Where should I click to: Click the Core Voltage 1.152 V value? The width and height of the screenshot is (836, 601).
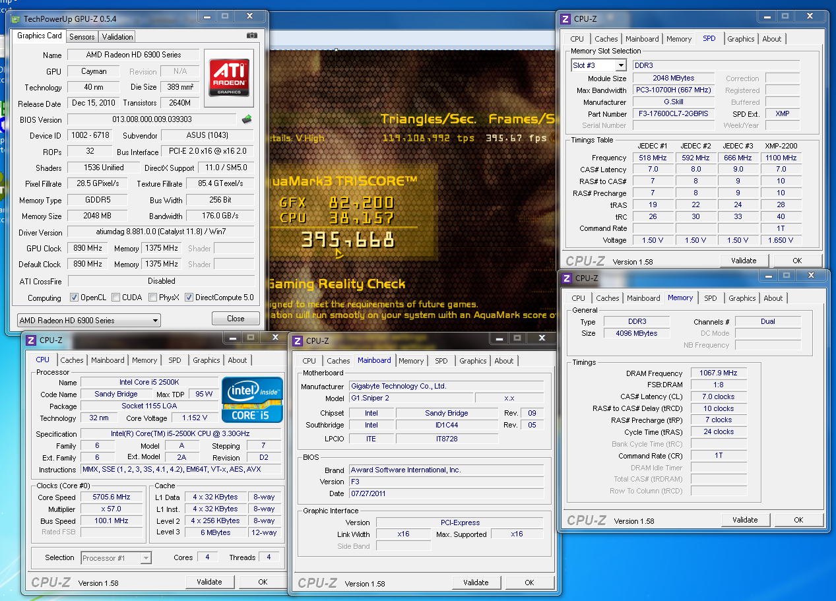(x=193, y=418)
